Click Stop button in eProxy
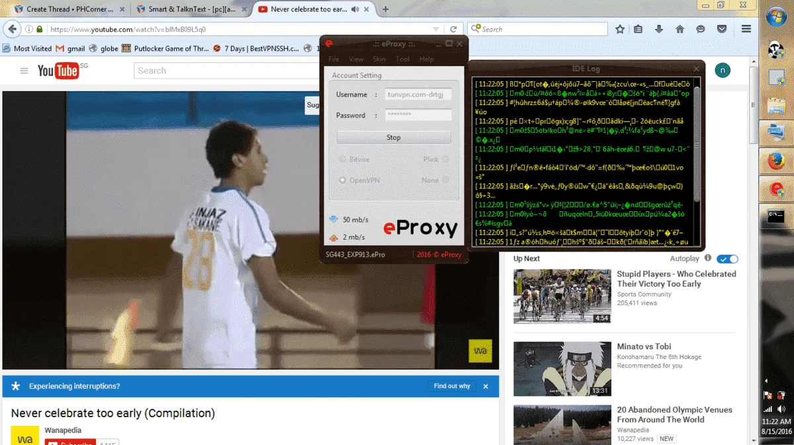 click(x=394, y=137)
